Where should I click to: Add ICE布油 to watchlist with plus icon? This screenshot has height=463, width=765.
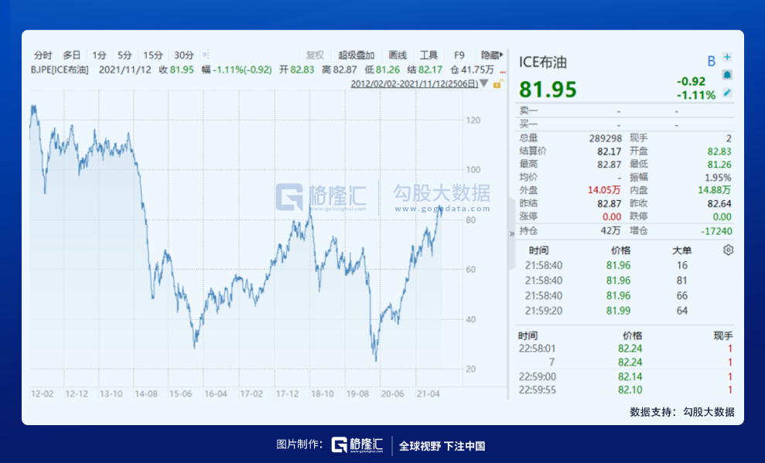click(x=727, y=57)
